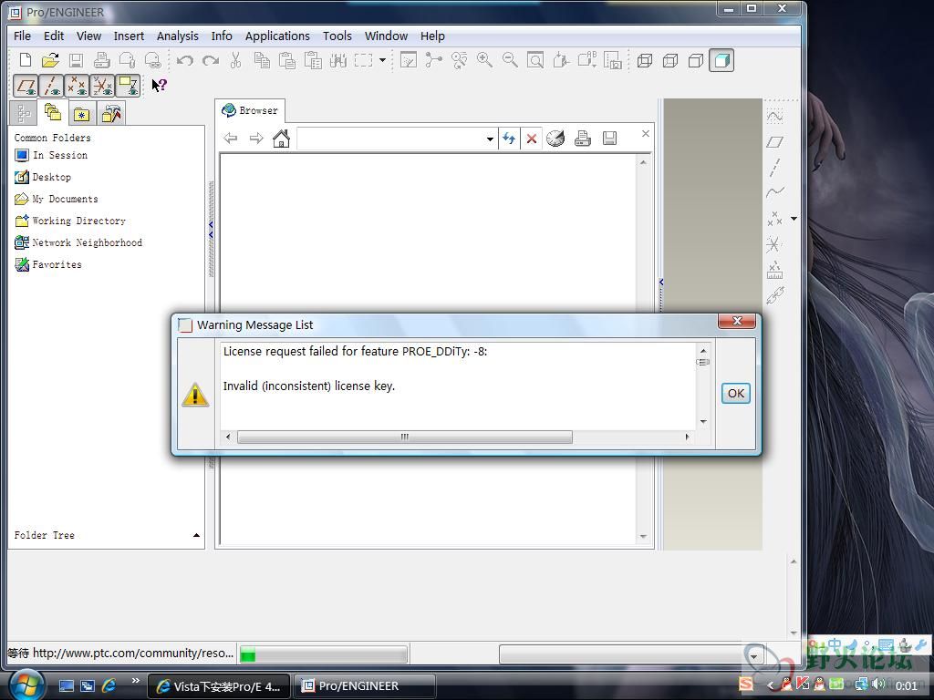
Task: Click the Paste clipboard icon
Action: tap(287, 60)
